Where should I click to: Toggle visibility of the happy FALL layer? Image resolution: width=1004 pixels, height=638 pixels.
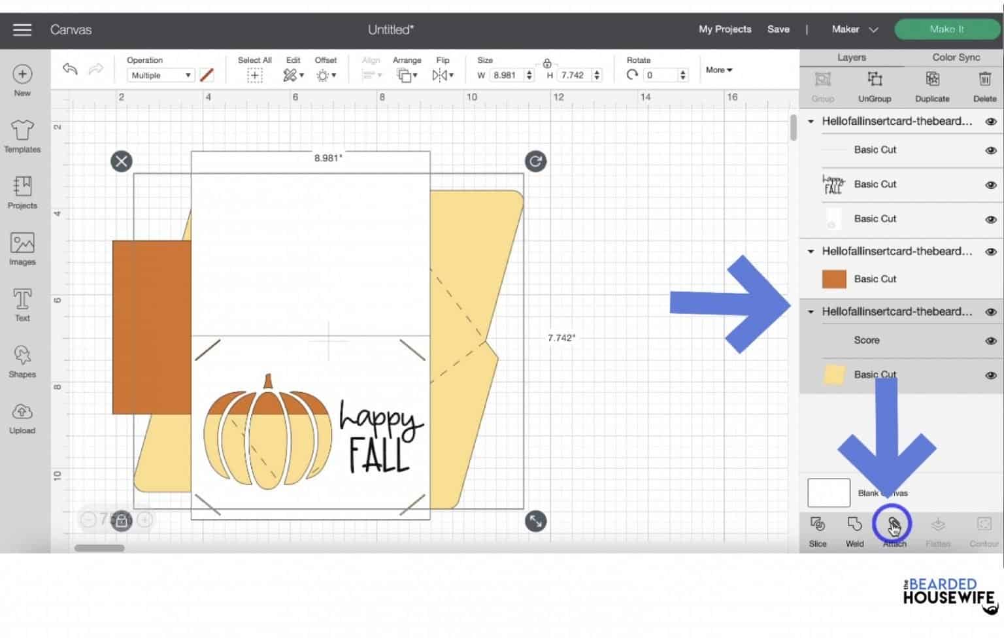point(990,184)
